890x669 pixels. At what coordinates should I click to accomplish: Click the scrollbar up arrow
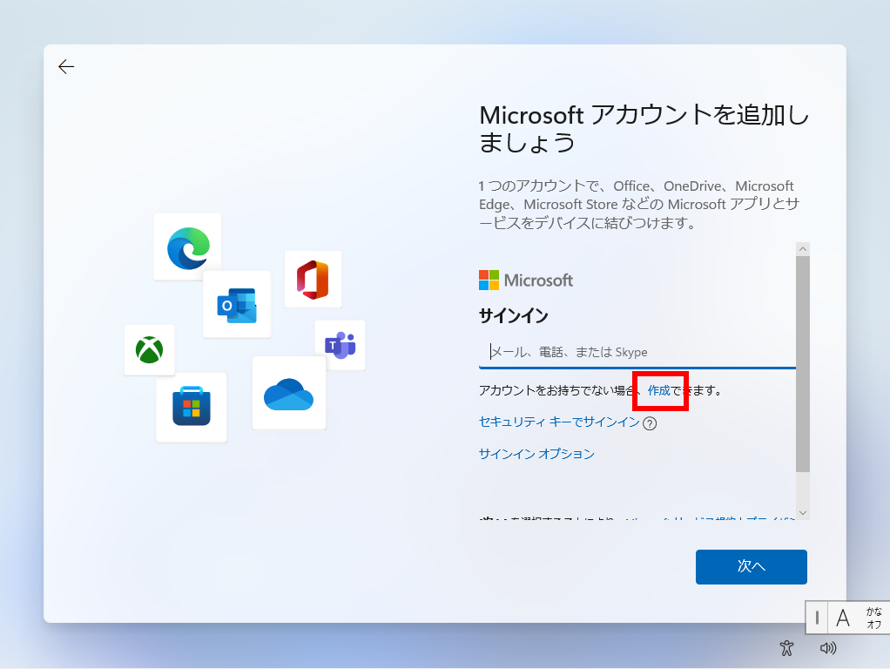(x=803, y=248)
